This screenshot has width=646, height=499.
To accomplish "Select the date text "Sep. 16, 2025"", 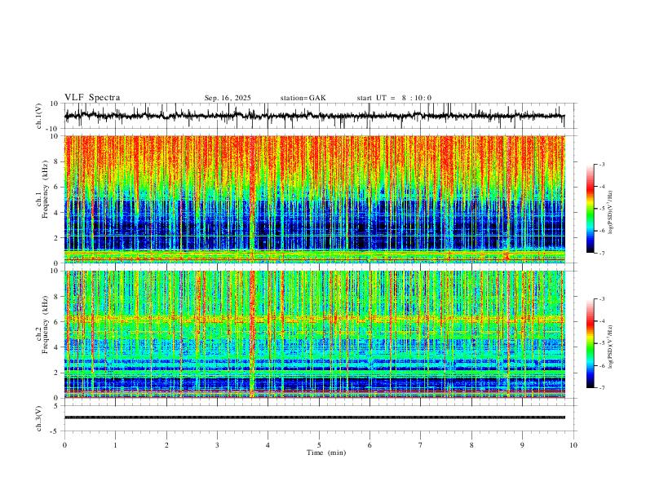I will (x=228, y=98).
